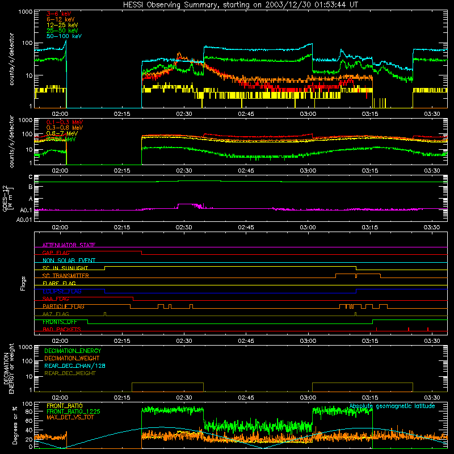The height and width of the screenshot is (454, 454).
Task: Select the ATTENUATOR_STATE flag label
Action: click(69, 245)
